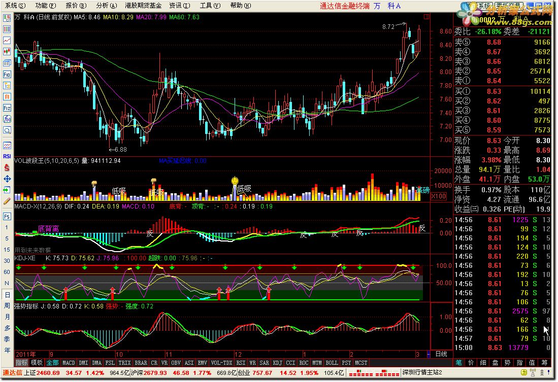The width and height of the screenshot is (558, 382).
Task: Switch to RSI indicator tab at bottom
Action: [x=241, y=363]
